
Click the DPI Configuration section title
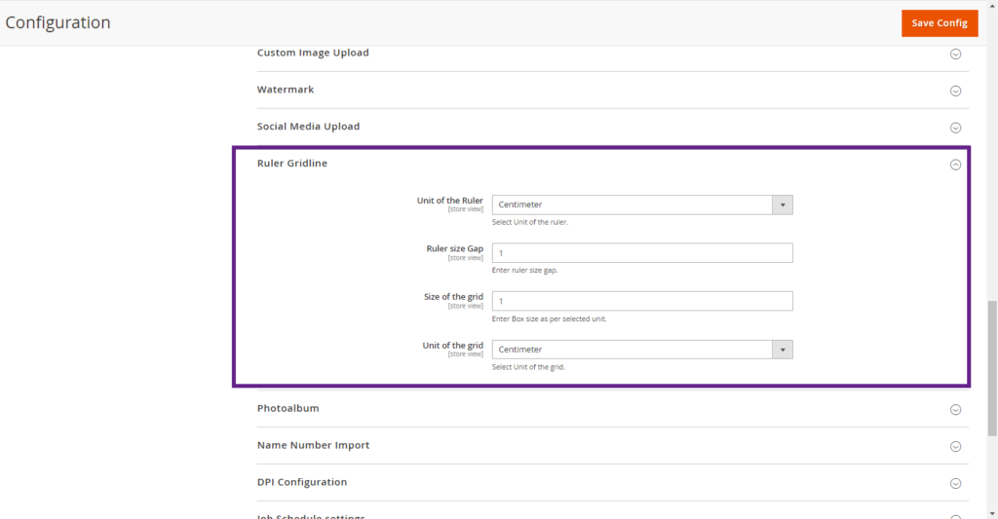point(301,482)
